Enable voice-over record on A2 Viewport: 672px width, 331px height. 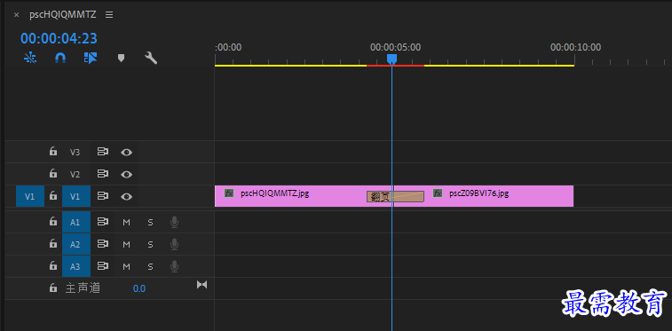point(174,245)
